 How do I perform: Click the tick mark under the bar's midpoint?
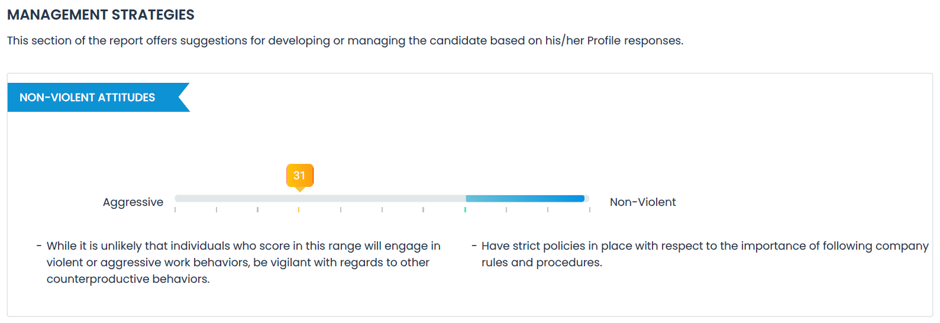[382, 209]
